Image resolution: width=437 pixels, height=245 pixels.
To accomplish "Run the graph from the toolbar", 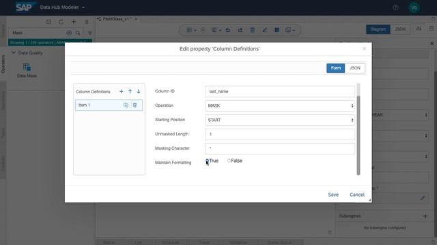I will click(x=189, y=30).
